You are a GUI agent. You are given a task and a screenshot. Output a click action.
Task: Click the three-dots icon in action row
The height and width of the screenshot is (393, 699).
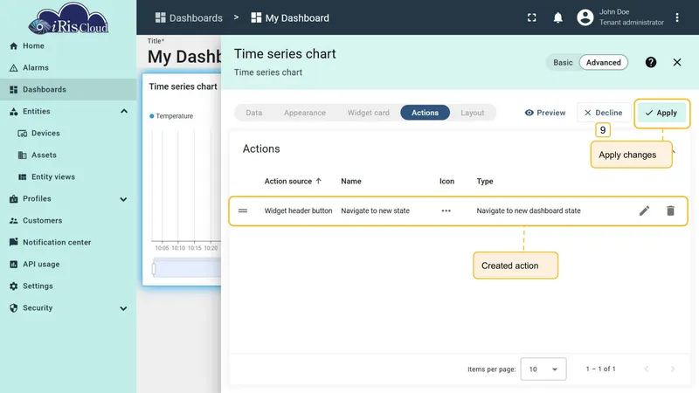pyautogui.click(x=446, y=210)
